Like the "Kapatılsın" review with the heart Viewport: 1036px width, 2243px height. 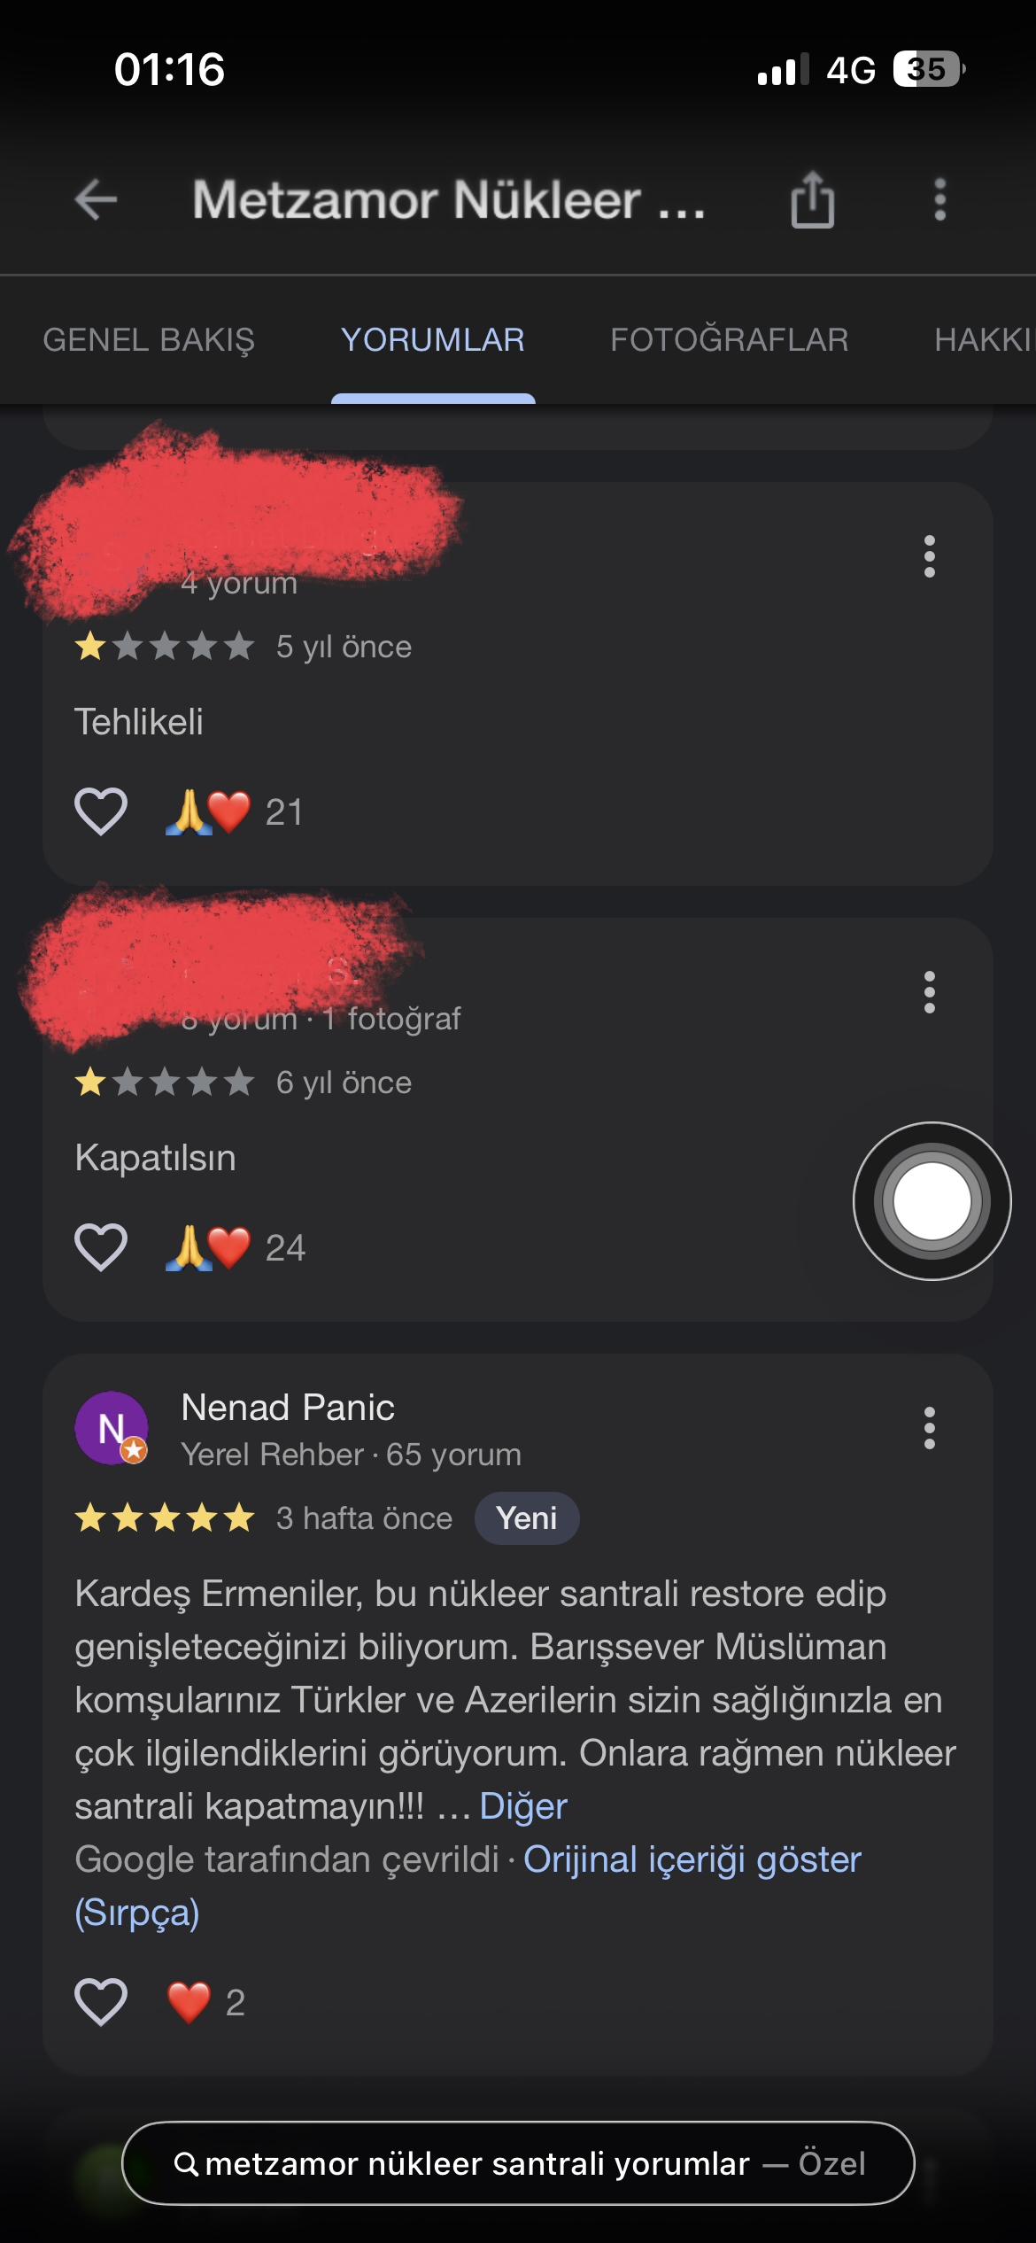tap(101, 1247)
